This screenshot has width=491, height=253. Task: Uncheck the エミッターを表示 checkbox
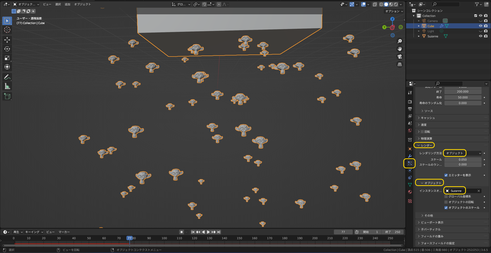coord(446,175)
